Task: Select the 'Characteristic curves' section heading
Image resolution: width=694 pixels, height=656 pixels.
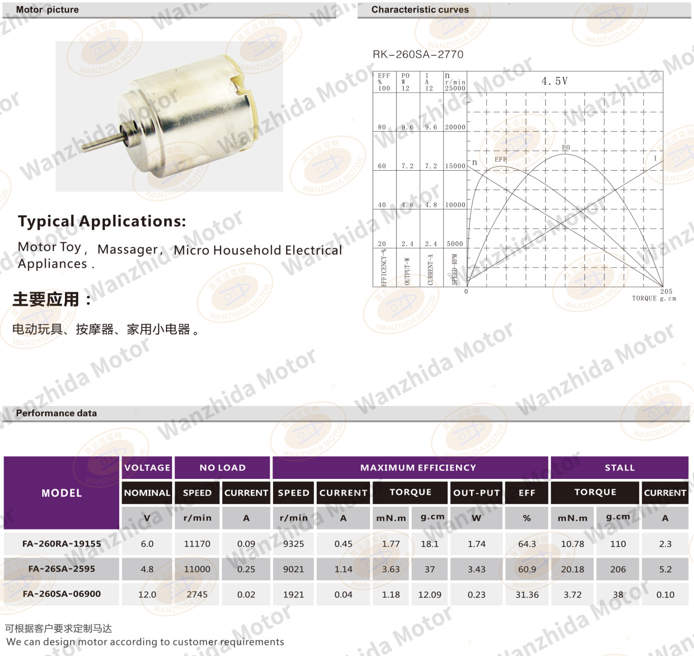Action: click(x=420, y=10)
